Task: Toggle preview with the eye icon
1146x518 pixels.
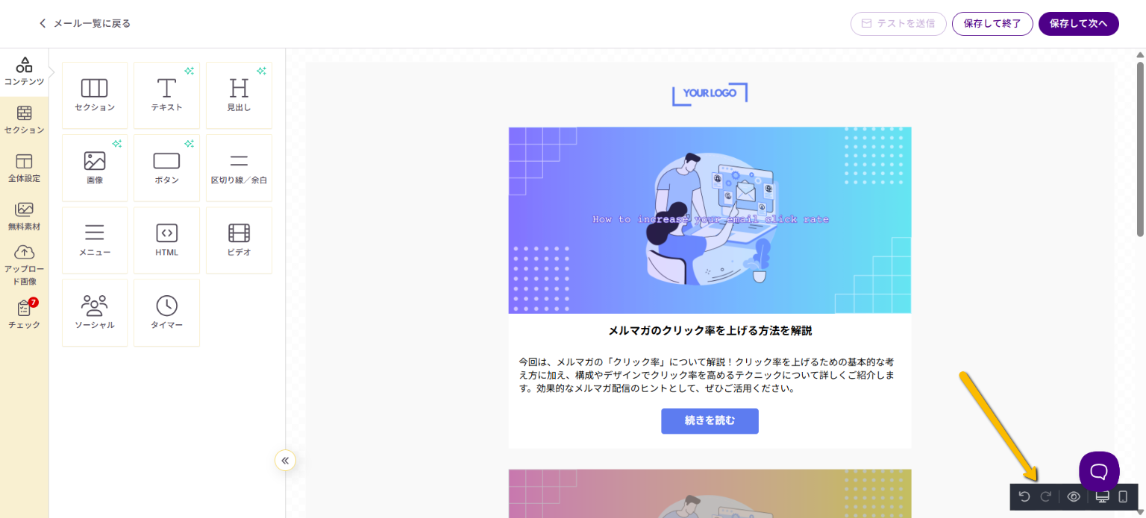Action: (x=1074, y=497)
